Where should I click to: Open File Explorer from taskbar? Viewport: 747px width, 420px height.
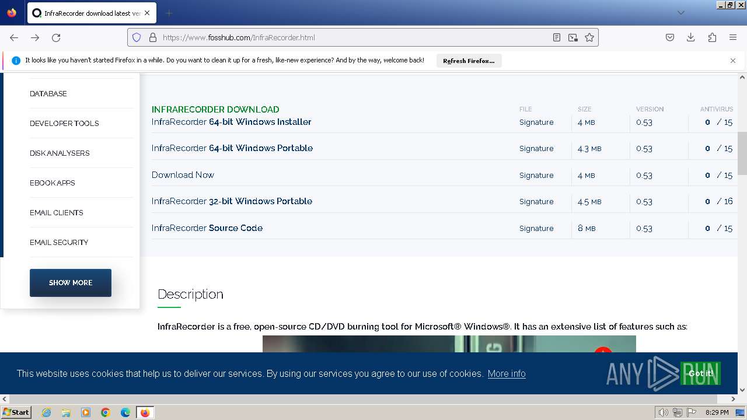[x=66, y=412]
